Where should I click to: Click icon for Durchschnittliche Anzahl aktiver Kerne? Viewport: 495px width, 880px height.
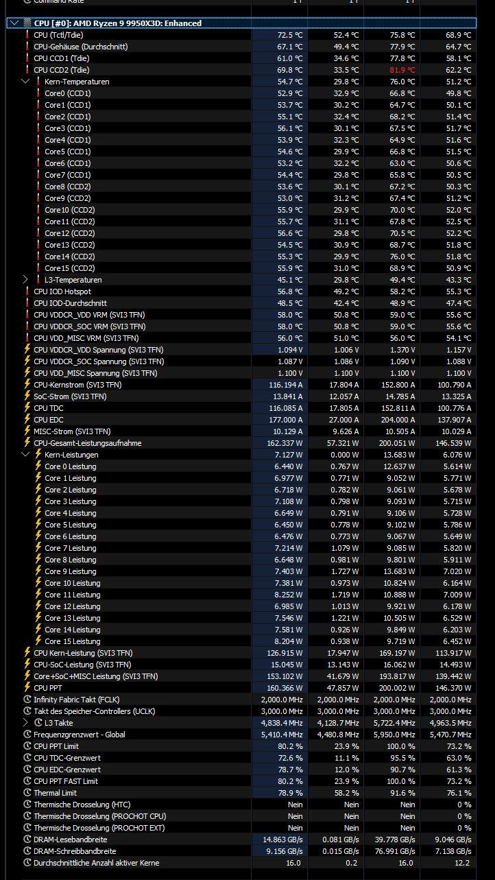[x=27, y=863]
